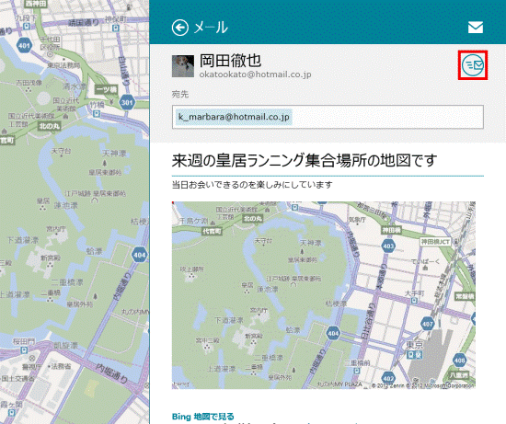This screenshot has height=424, width=506.
Task: Click sender name 岡田徹也
Action: 230,61
